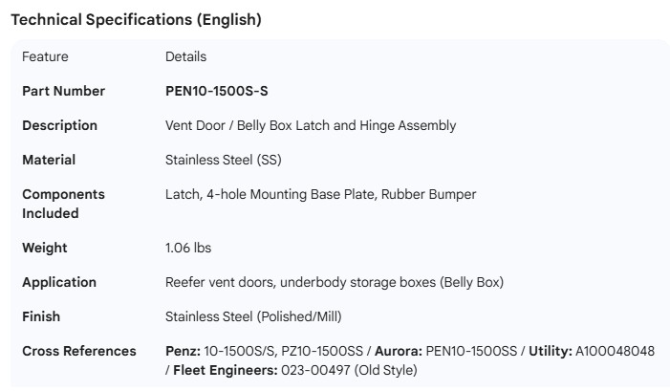Click the Details column header
670x391 pixels.
tap(185, 56)
